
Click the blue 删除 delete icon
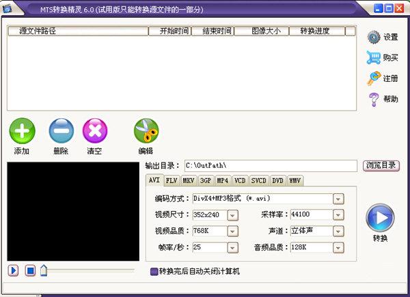61,130
